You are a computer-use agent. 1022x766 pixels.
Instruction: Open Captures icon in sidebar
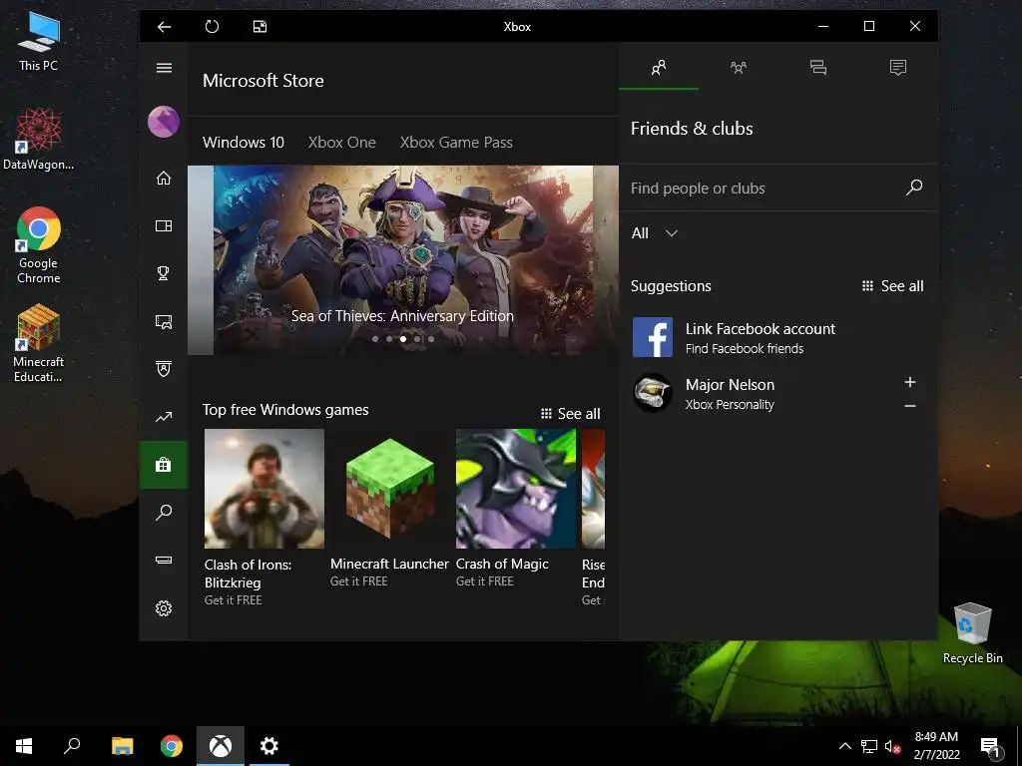click(x=164, y=321)
